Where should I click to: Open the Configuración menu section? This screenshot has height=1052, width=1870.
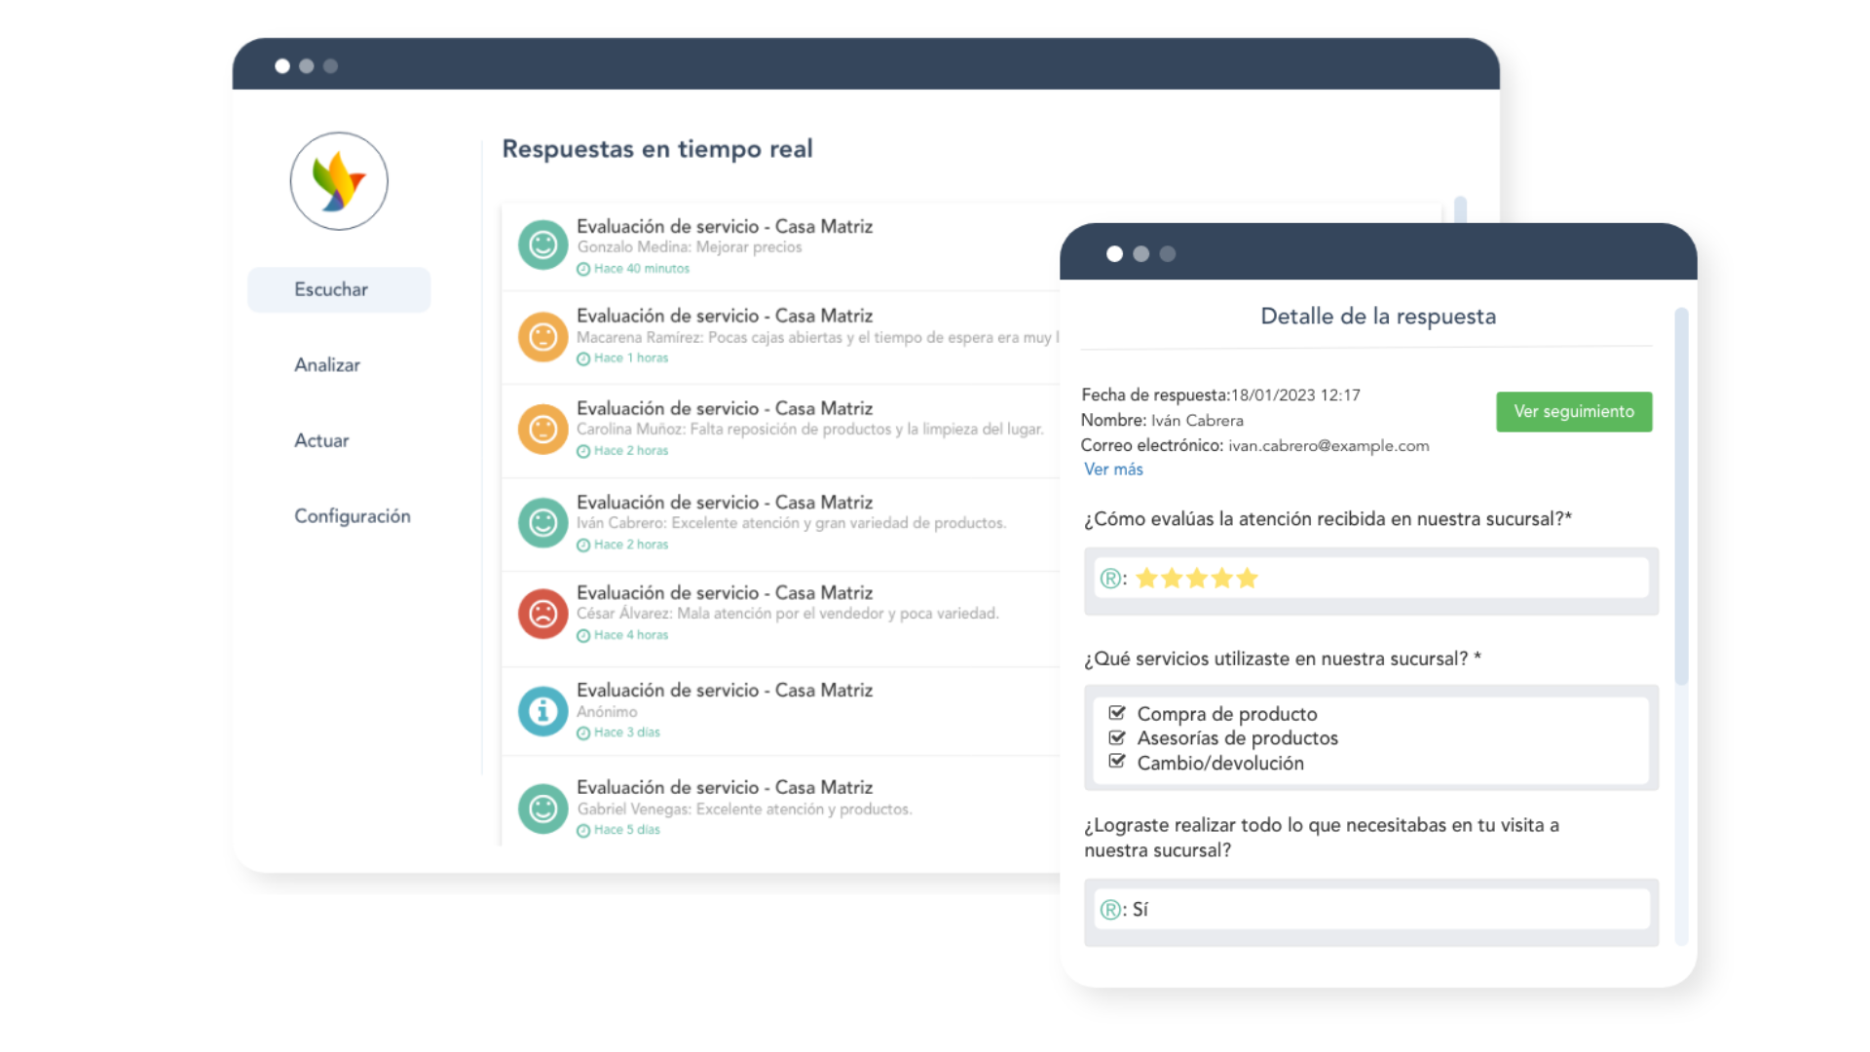click(x=353, y=516)
